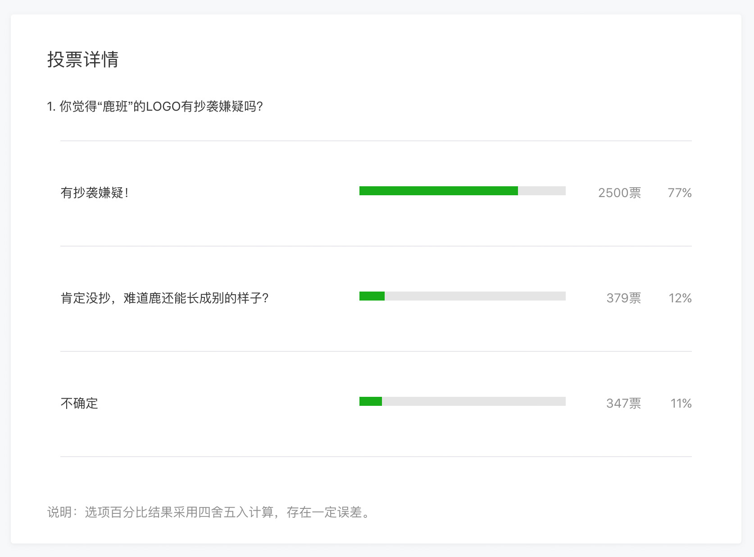Click the 说明 rounding footnote text

[210, 512]
